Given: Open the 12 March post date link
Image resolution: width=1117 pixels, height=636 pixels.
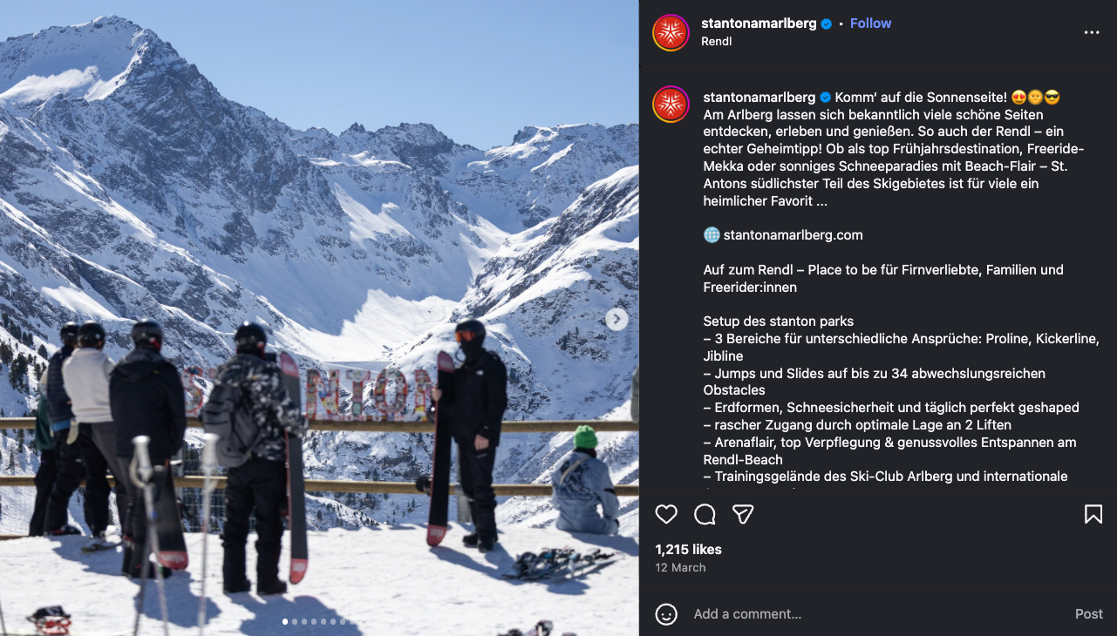Looking at the screenshot, I should click(680, 567).
